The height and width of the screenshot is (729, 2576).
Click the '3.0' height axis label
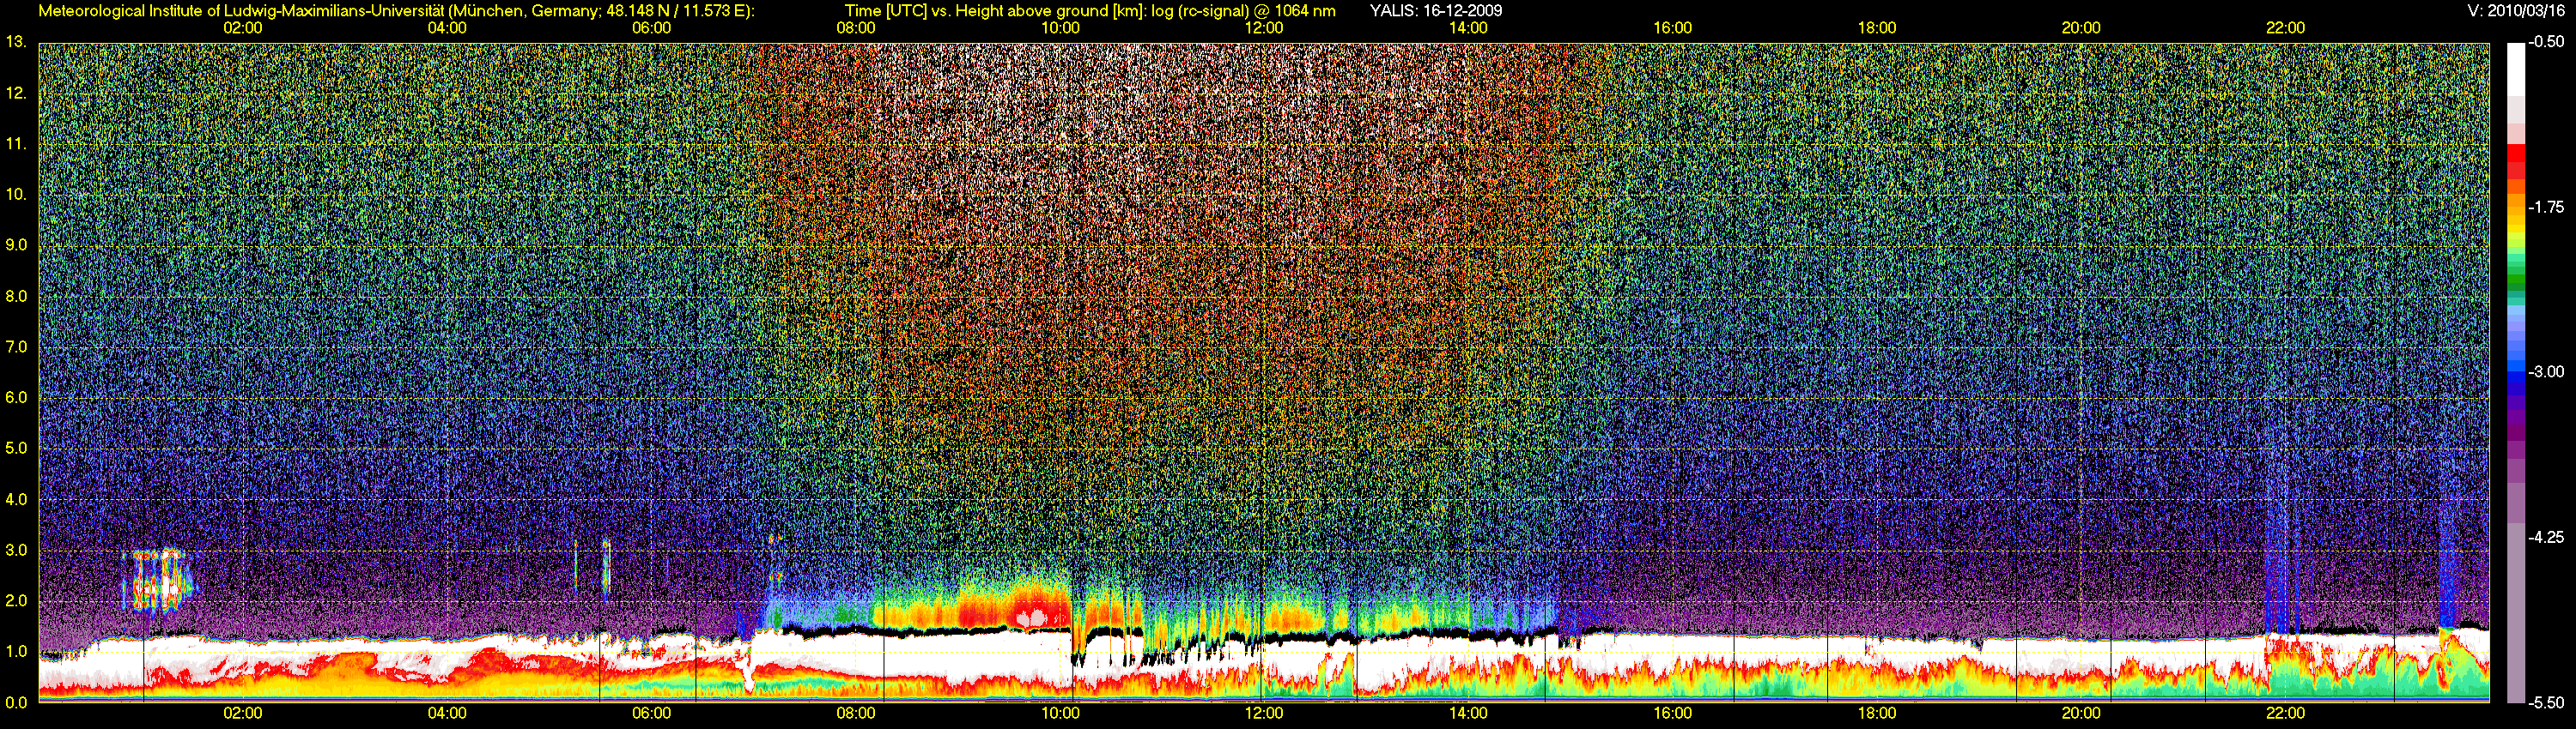tap(16, 551)
